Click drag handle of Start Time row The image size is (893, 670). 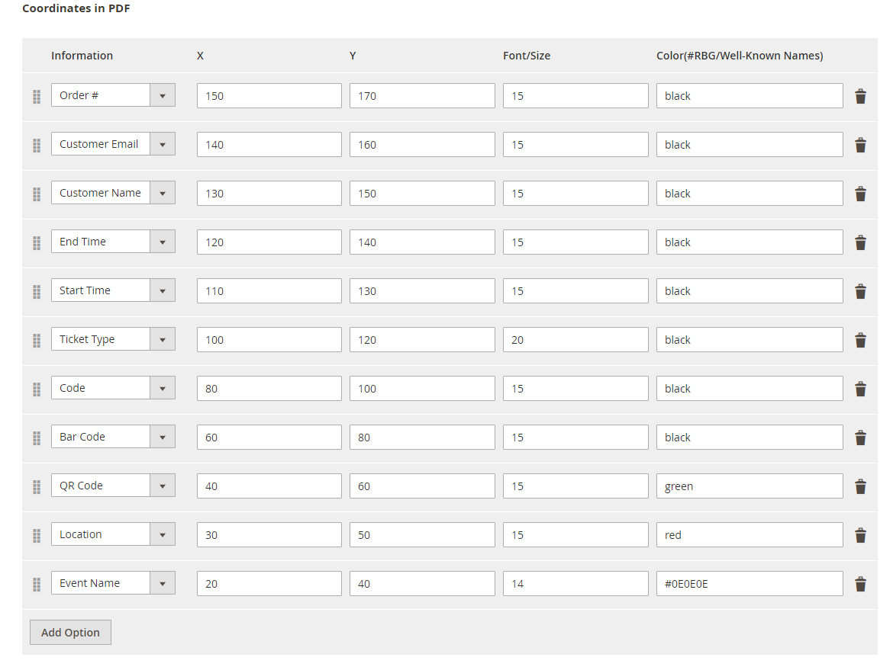(37, 292)
